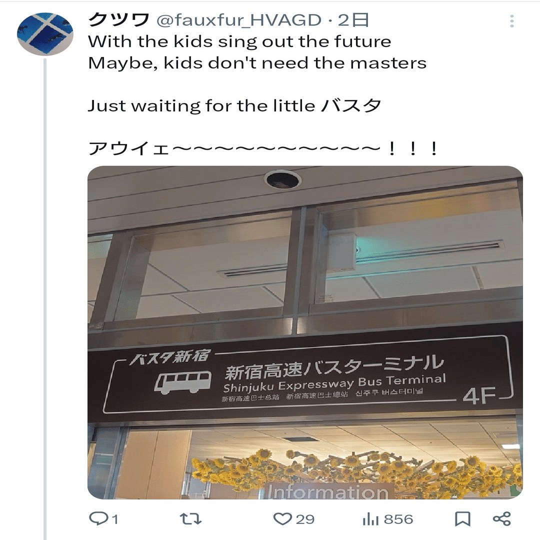Click the reply count 1
Screen dimensions: 540x540
(115, 519)
